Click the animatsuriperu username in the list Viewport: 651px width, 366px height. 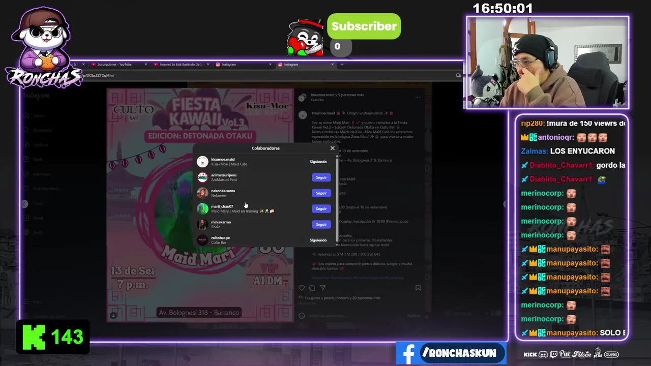pos(224,175)
